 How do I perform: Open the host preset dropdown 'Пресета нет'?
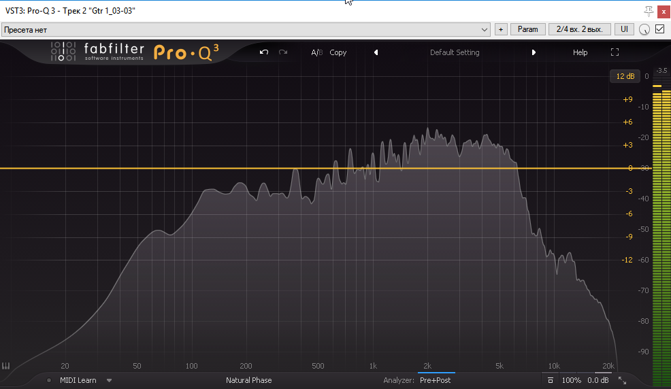pyautogui.click(x=246, y=29)
